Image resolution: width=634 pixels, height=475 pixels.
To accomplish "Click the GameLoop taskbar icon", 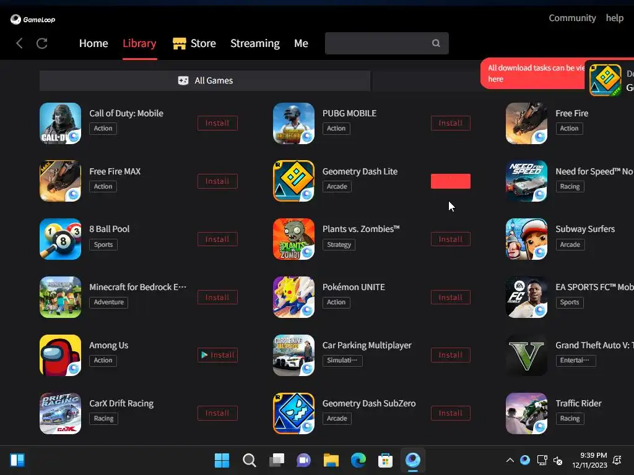I will point(413,460).
